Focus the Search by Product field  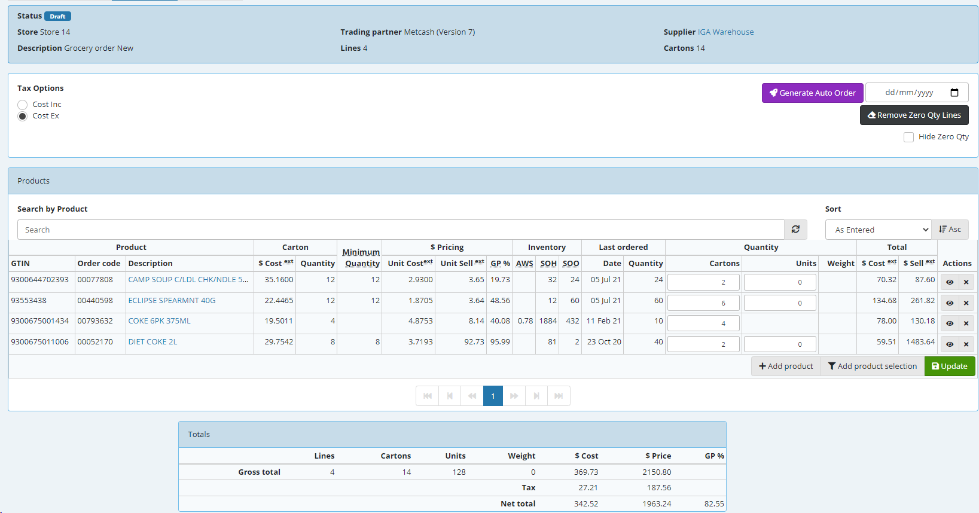pos(401,230)
